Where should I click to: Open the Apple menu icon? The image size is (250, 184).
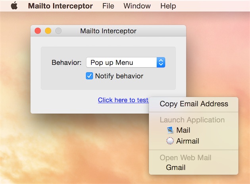point(14,6)
